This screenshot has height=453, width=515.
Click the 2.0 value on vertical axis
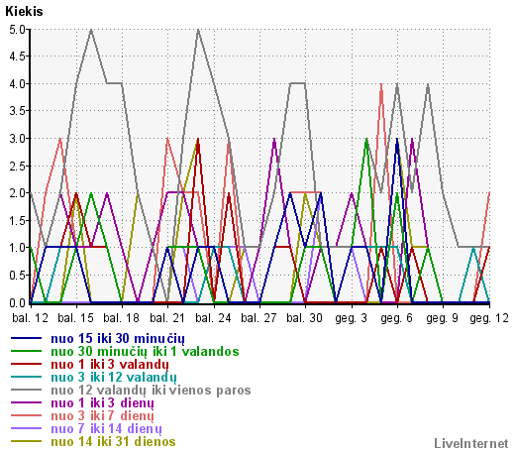tap(17, 193)
